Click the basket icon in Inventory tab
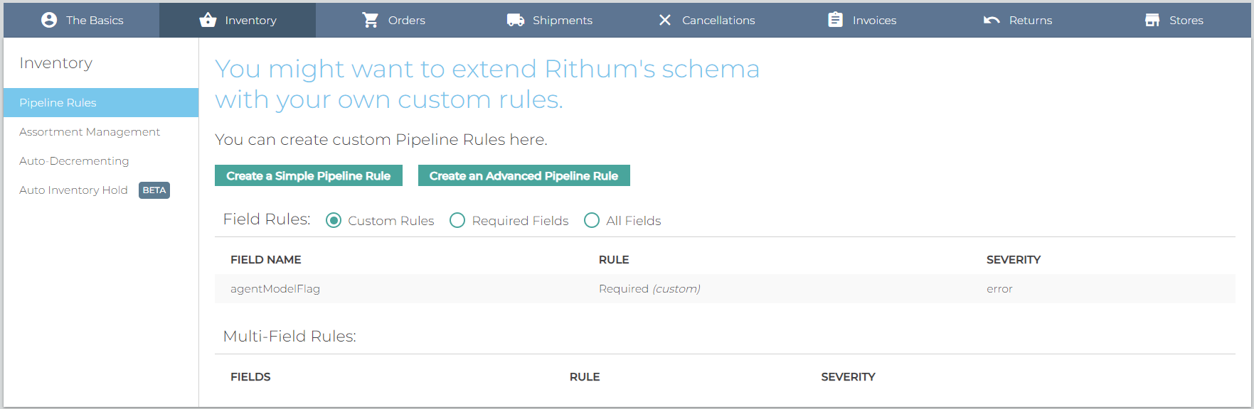Image resolution: width=1254 pixels, height=409 pixels. [x=208, y=20]
